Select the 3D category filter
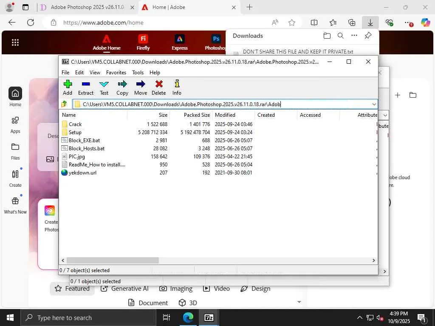Viewport: 435px width, 326px height. (188, 303)
